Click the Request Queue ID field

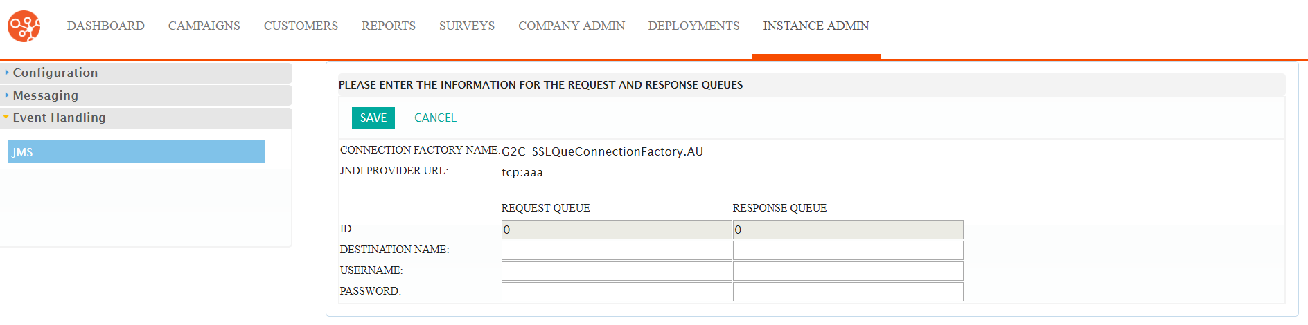point(617,230)
